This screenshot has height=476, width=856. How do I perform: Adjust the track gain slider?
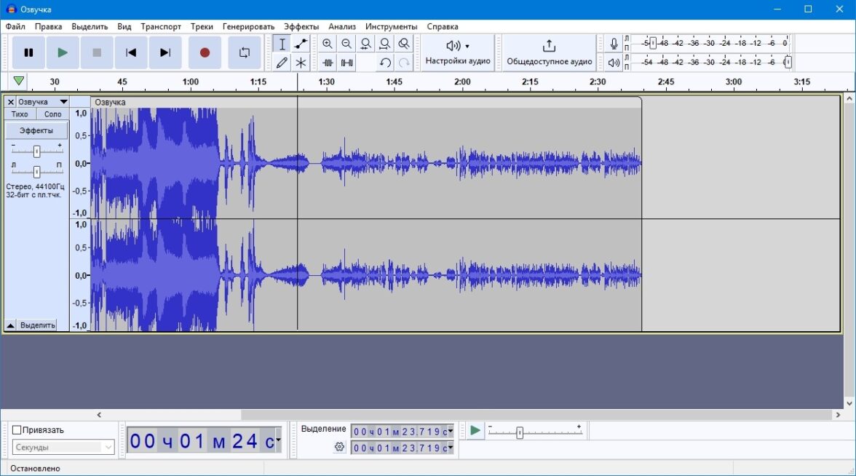[36, 151]
